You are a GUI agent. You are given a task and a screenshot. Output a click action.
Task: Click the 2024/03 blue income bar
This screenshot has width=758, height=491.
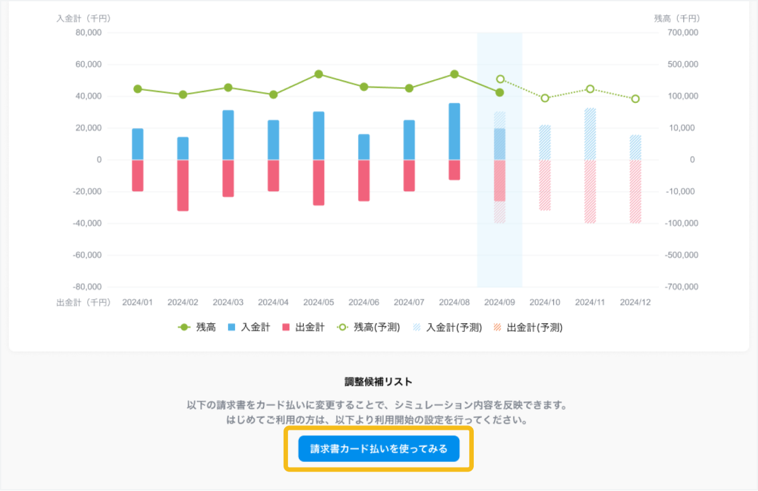(228, 135)
